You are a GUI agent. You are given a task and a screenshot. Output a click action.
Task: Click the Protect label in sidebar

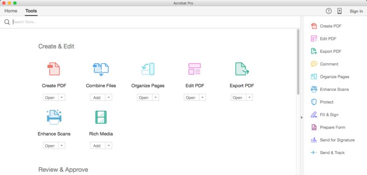point(327,102)
